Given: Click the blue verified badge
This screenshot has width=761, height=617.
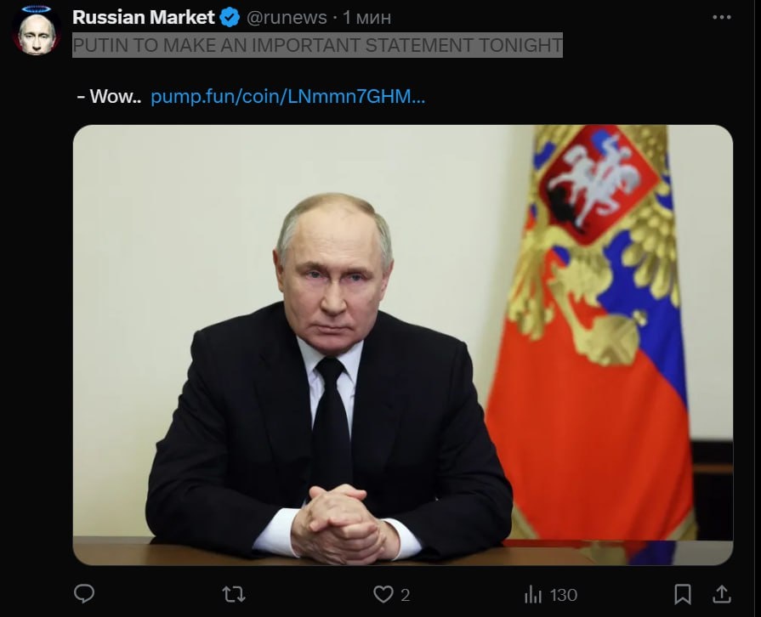Looking at the screenshot, I should pos(230,18).
